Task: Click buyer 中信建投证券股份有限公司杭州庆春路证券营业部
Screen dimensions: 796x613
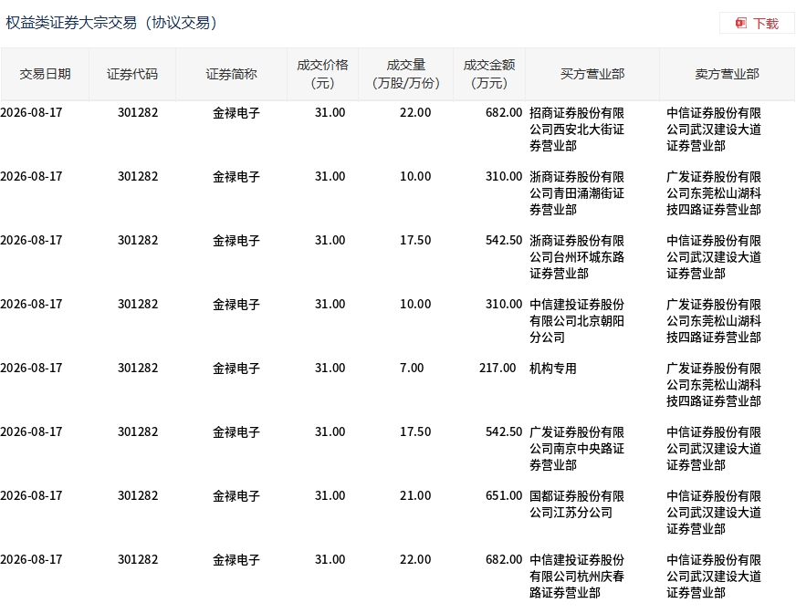Action: click(x=577, y=577)
